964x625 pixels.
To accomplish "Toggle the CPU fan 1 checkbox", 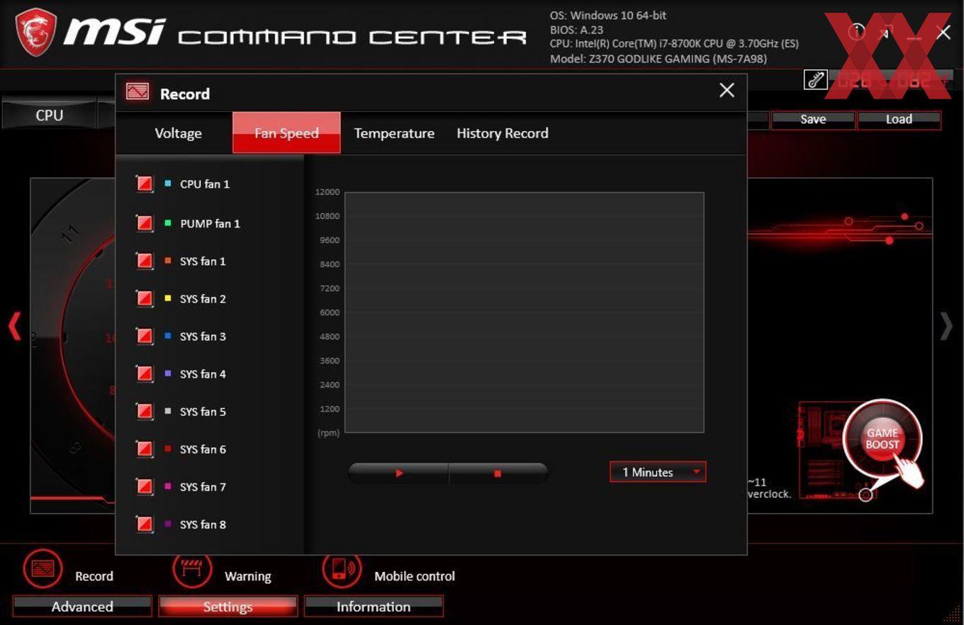I will point(145,184).
